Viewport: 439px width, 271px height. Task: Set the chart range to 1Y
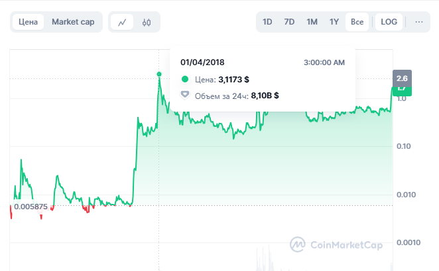click(x=334, y=22)
